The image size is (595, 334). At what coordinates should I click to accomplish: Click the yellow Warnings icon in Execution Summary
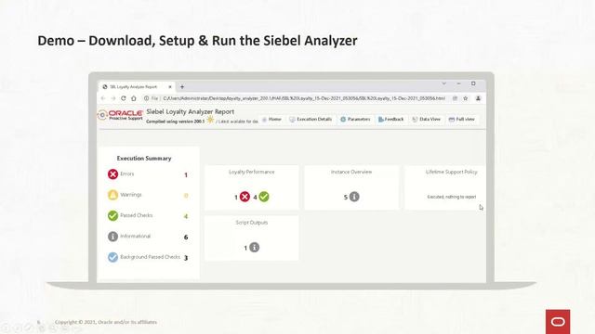[112, 195]
